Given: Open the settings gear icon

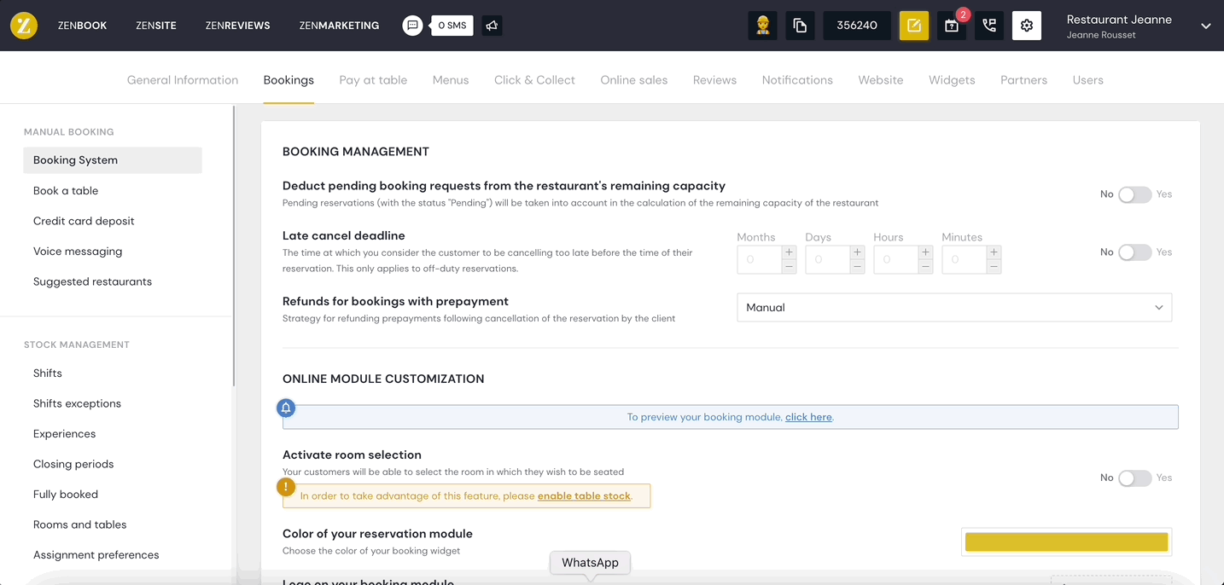Looking at the screenshot, I should pos(1027,26).
